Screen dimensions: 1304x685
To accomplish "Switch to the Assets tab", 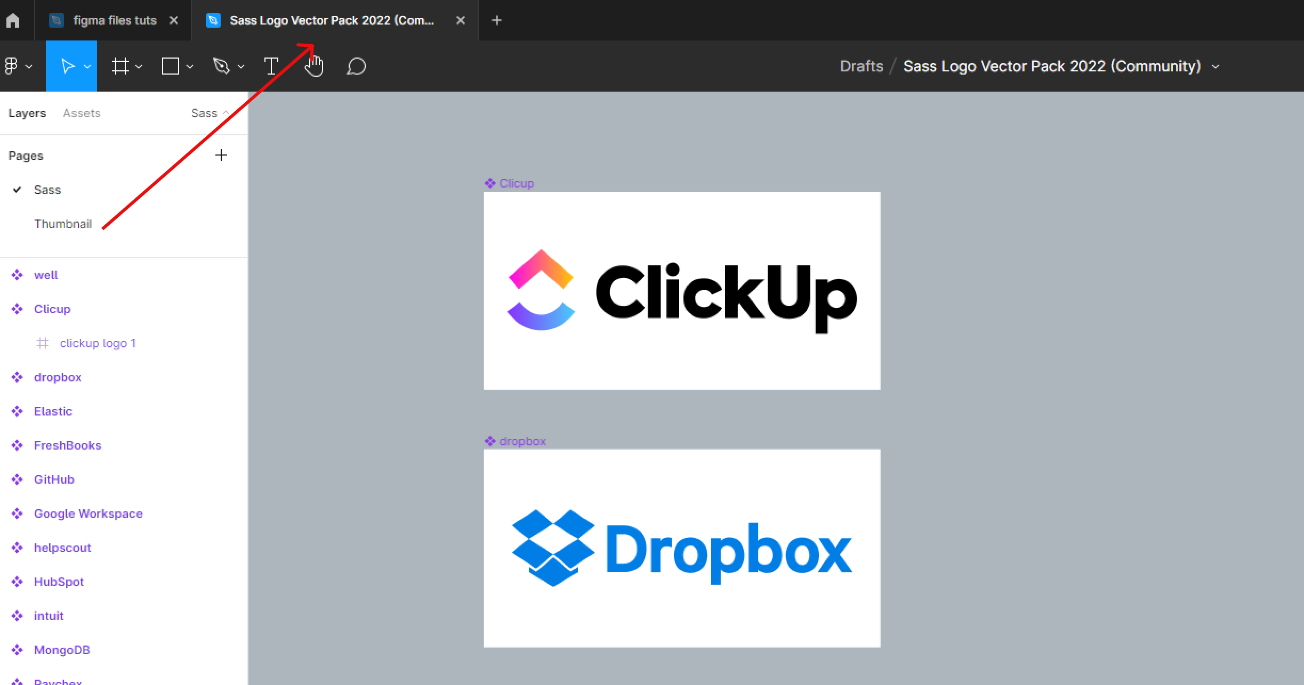I will pos(82,112).
